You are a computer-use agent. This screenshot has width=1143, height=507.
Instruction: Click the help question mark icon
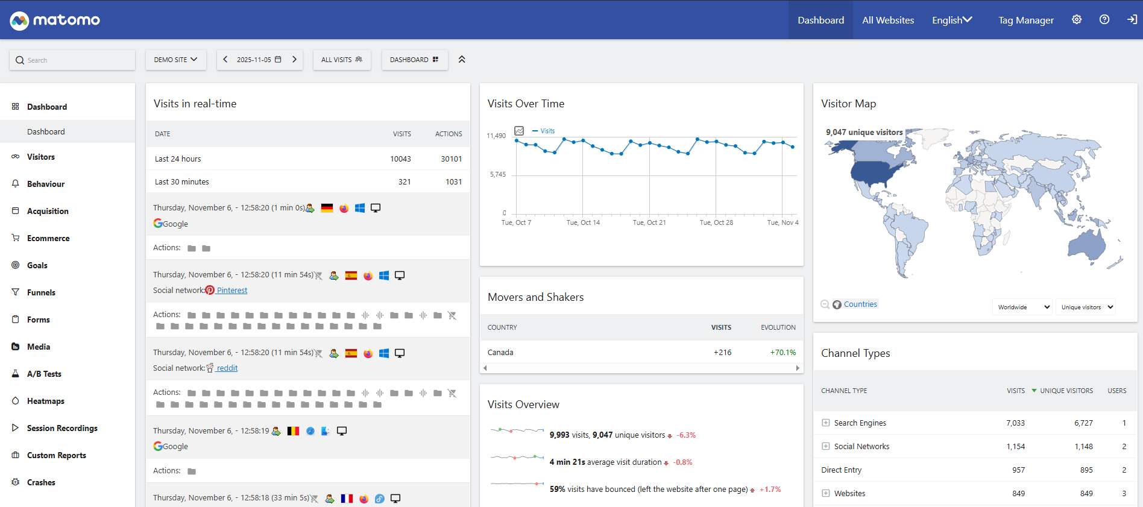click(x=1104, y=20)
